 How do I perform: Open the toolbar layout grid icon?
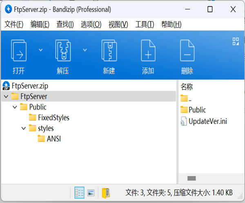click(x=236, y=42)
